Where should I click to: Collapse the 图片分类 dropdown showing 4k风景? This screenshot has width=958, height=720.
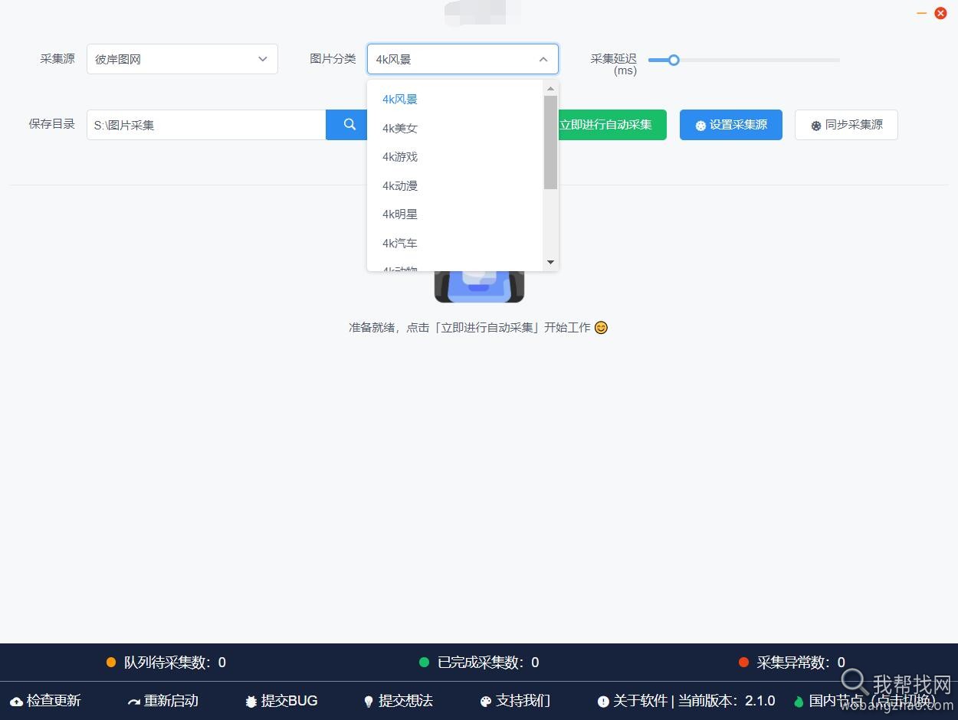(463, 59)
